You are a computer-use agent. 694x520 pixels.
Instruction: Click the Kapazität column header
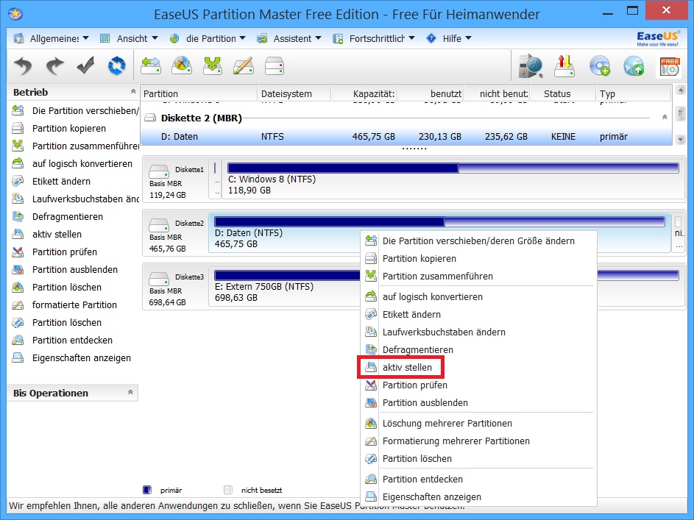pos(364,93)
